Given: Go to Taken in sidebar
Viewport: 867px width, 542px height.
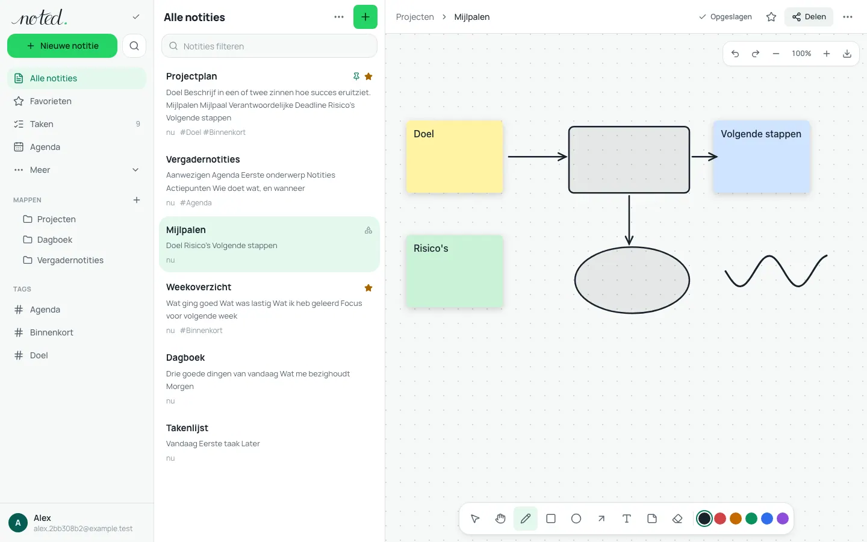Looking at the screenshot, I should point(76,124).
